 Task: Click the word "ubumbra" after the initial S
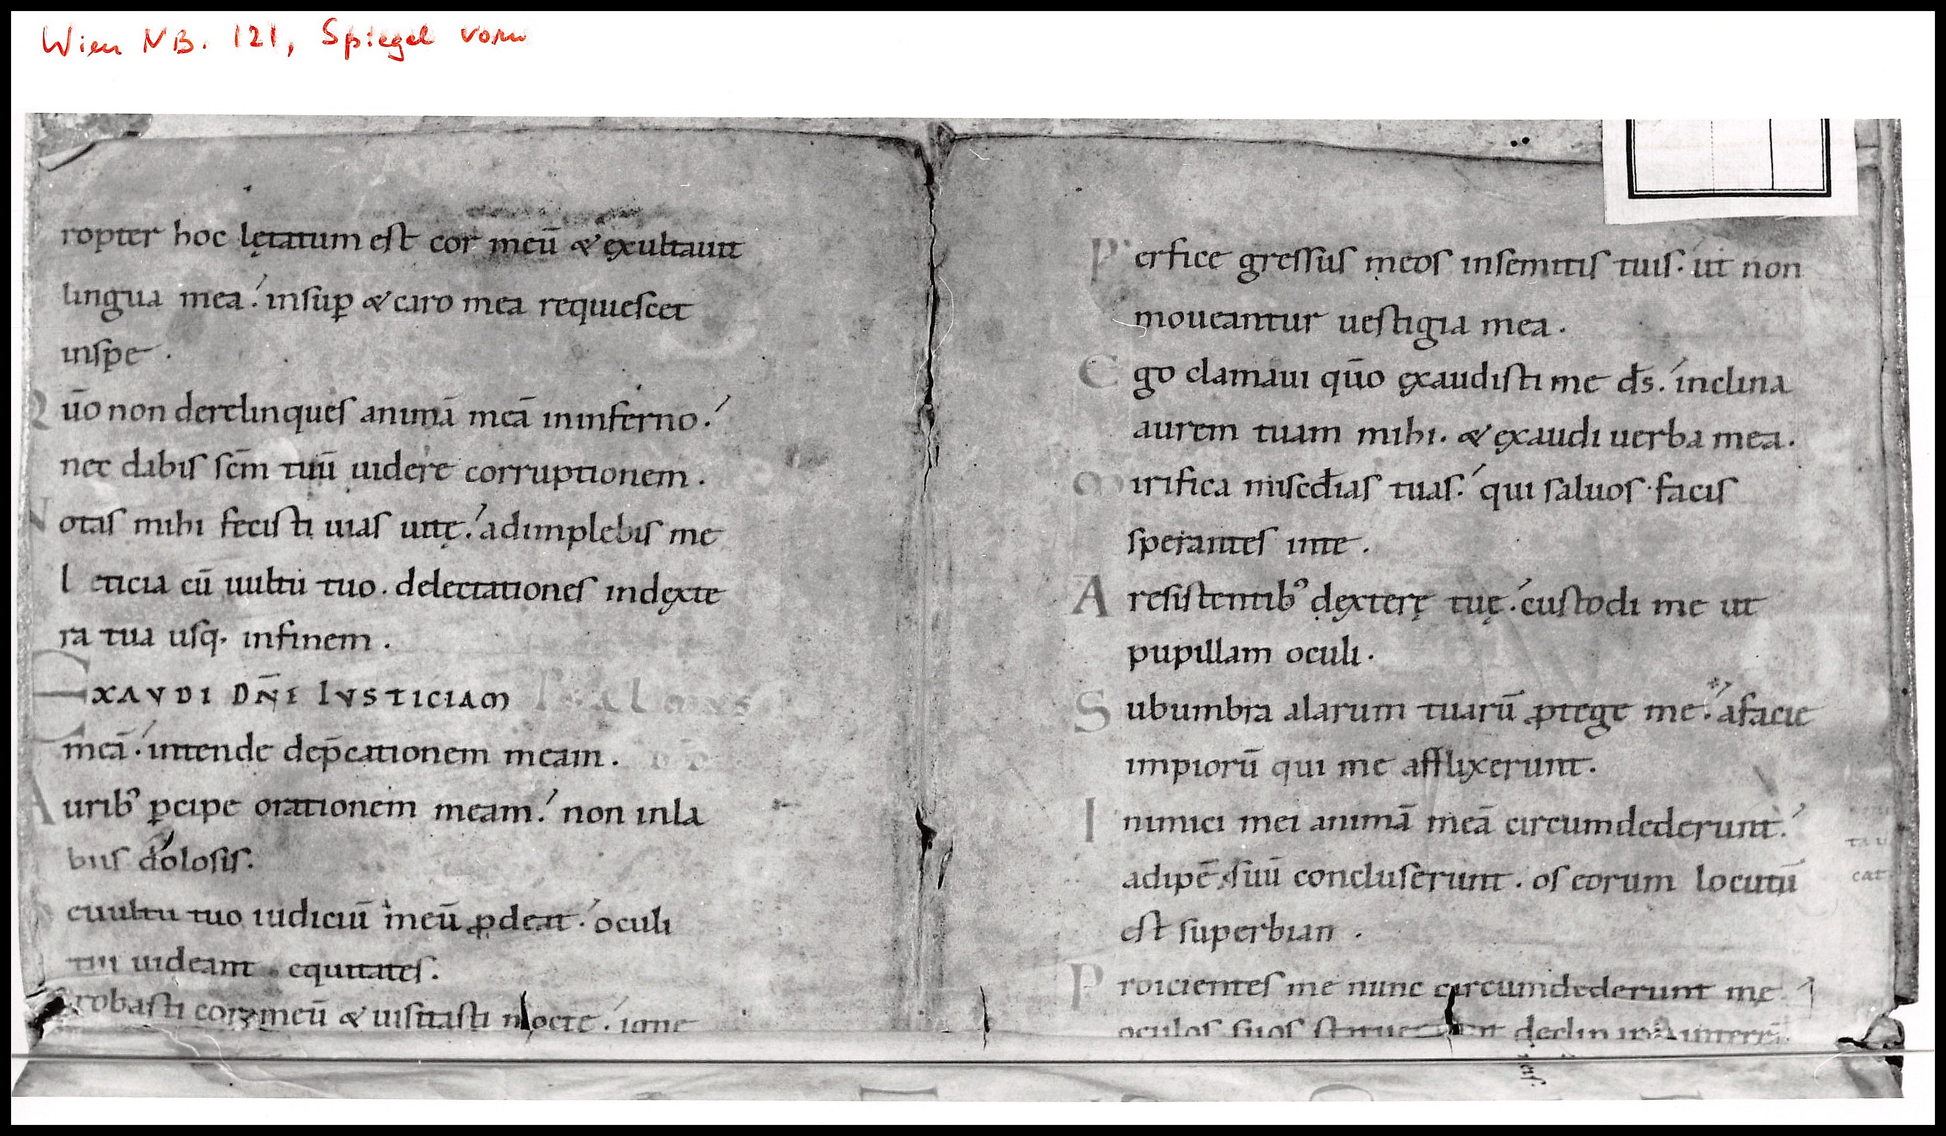point(1198,710)
